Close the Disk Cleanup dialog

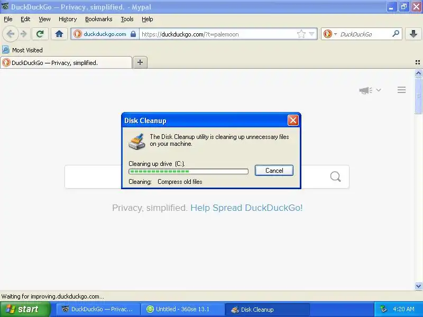[293, 120]
